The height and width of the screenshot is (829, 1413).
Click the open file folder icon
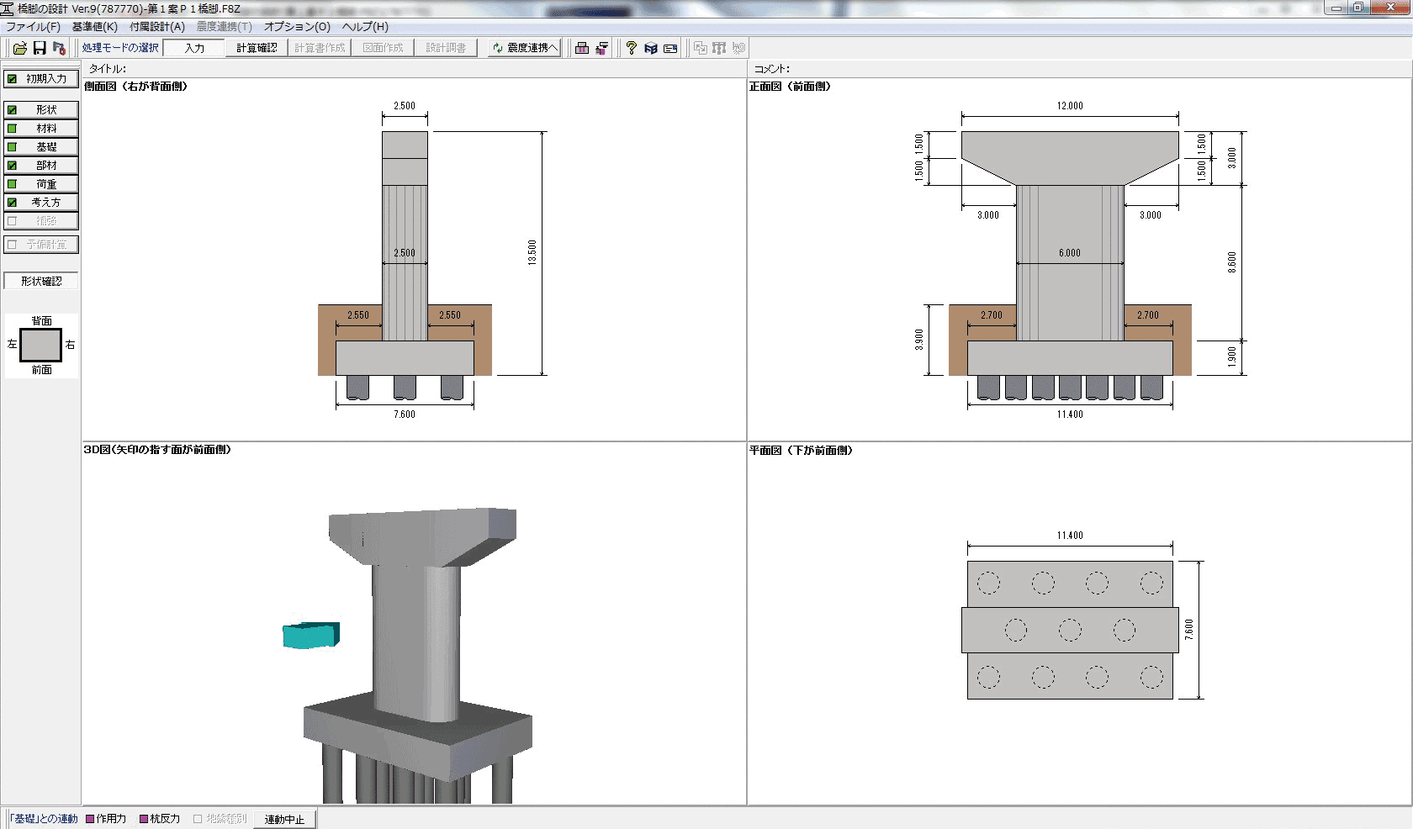pos(20,48)
